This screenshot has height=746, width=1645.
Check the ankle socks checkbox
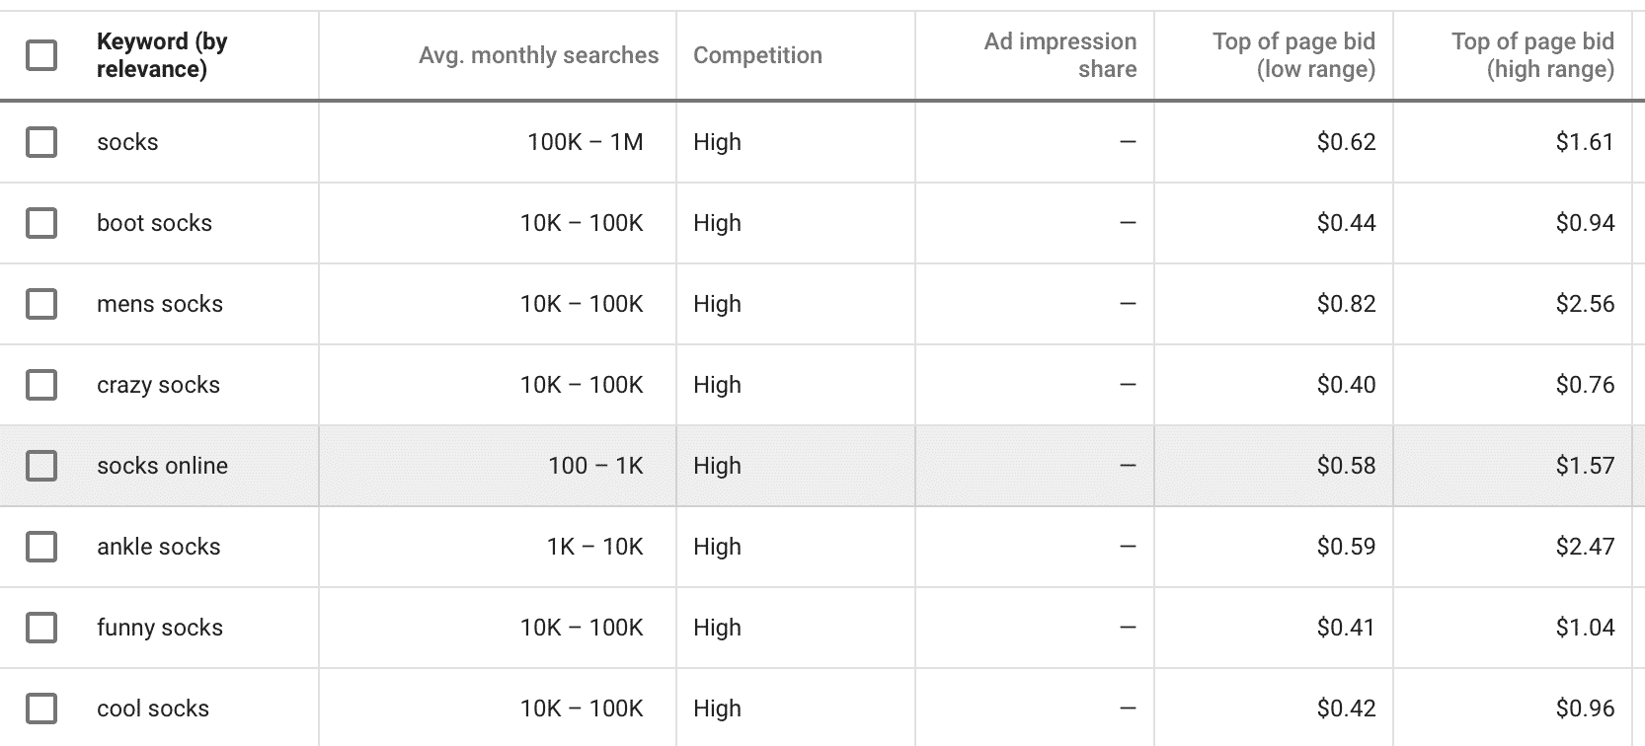(x=41, y=547)
